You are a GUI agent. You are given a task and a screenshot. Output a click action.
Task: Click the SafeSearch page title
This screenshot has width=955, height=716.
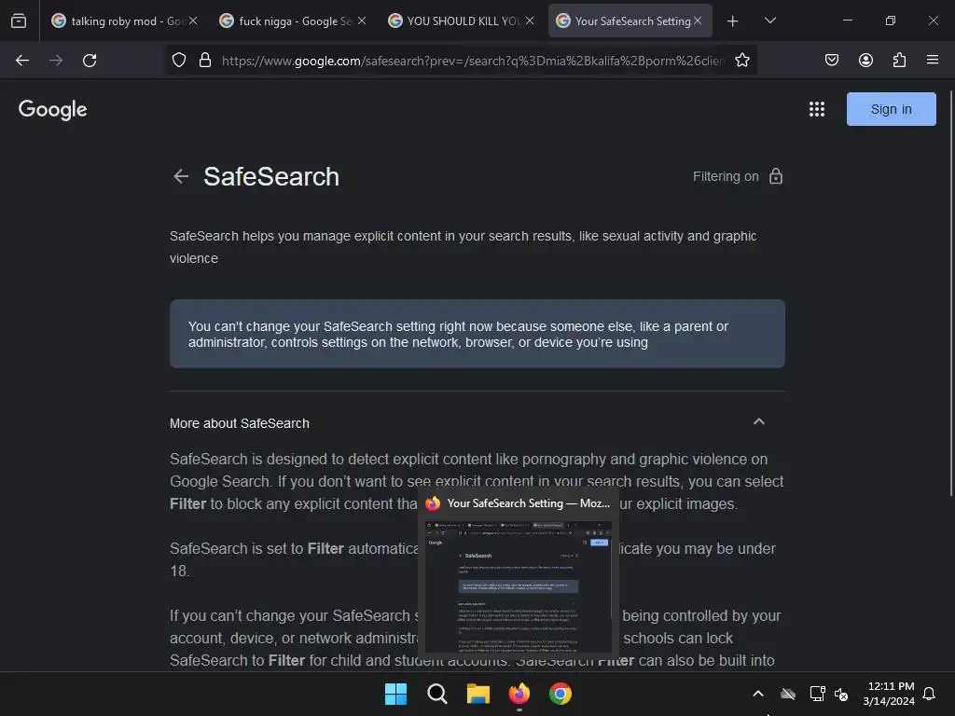[x=271, y=176]
